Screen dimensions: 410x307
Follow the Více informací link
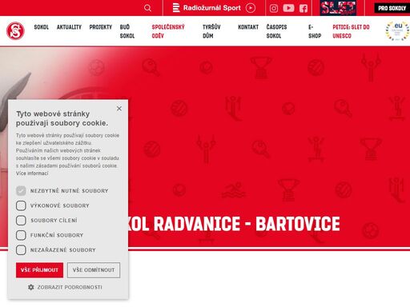click(x=32, y=173)
